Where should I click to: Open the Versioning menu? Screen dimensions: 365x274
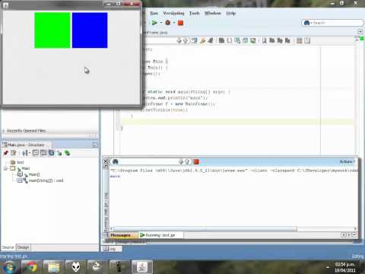pyautogui.click(x=173, y=13)
